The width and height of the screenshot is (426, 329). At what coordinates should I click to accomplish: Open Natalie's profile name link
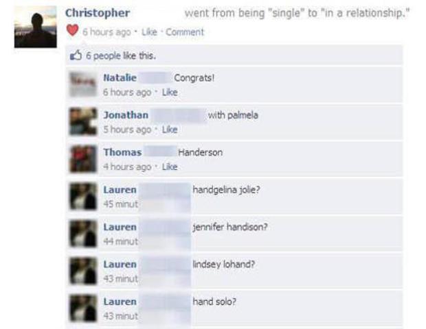120,77
